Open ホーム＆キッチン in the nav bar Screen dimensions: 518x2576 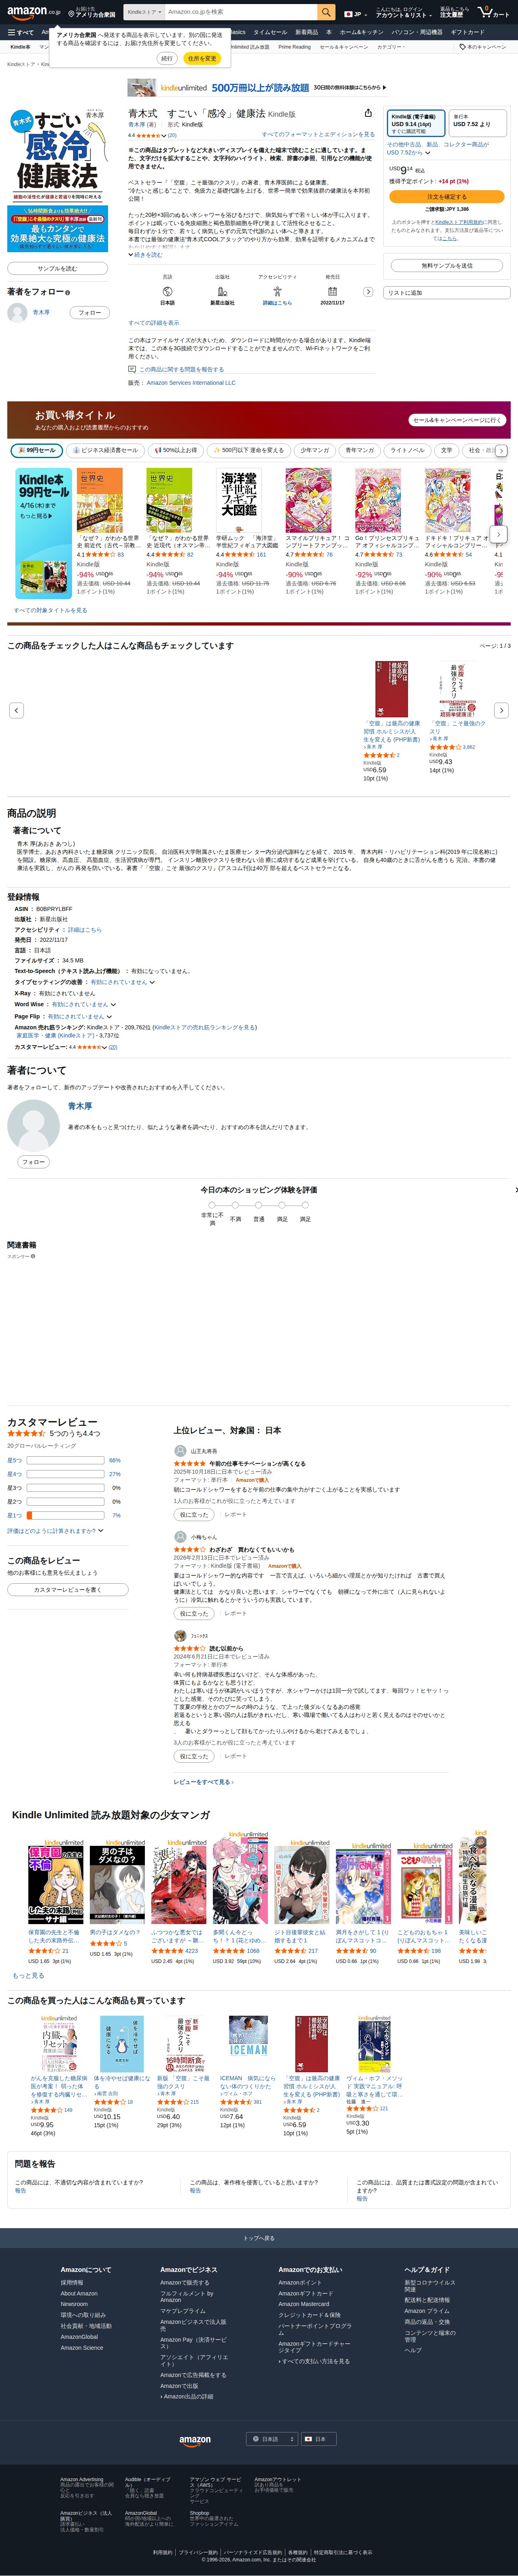coord(361,32)
